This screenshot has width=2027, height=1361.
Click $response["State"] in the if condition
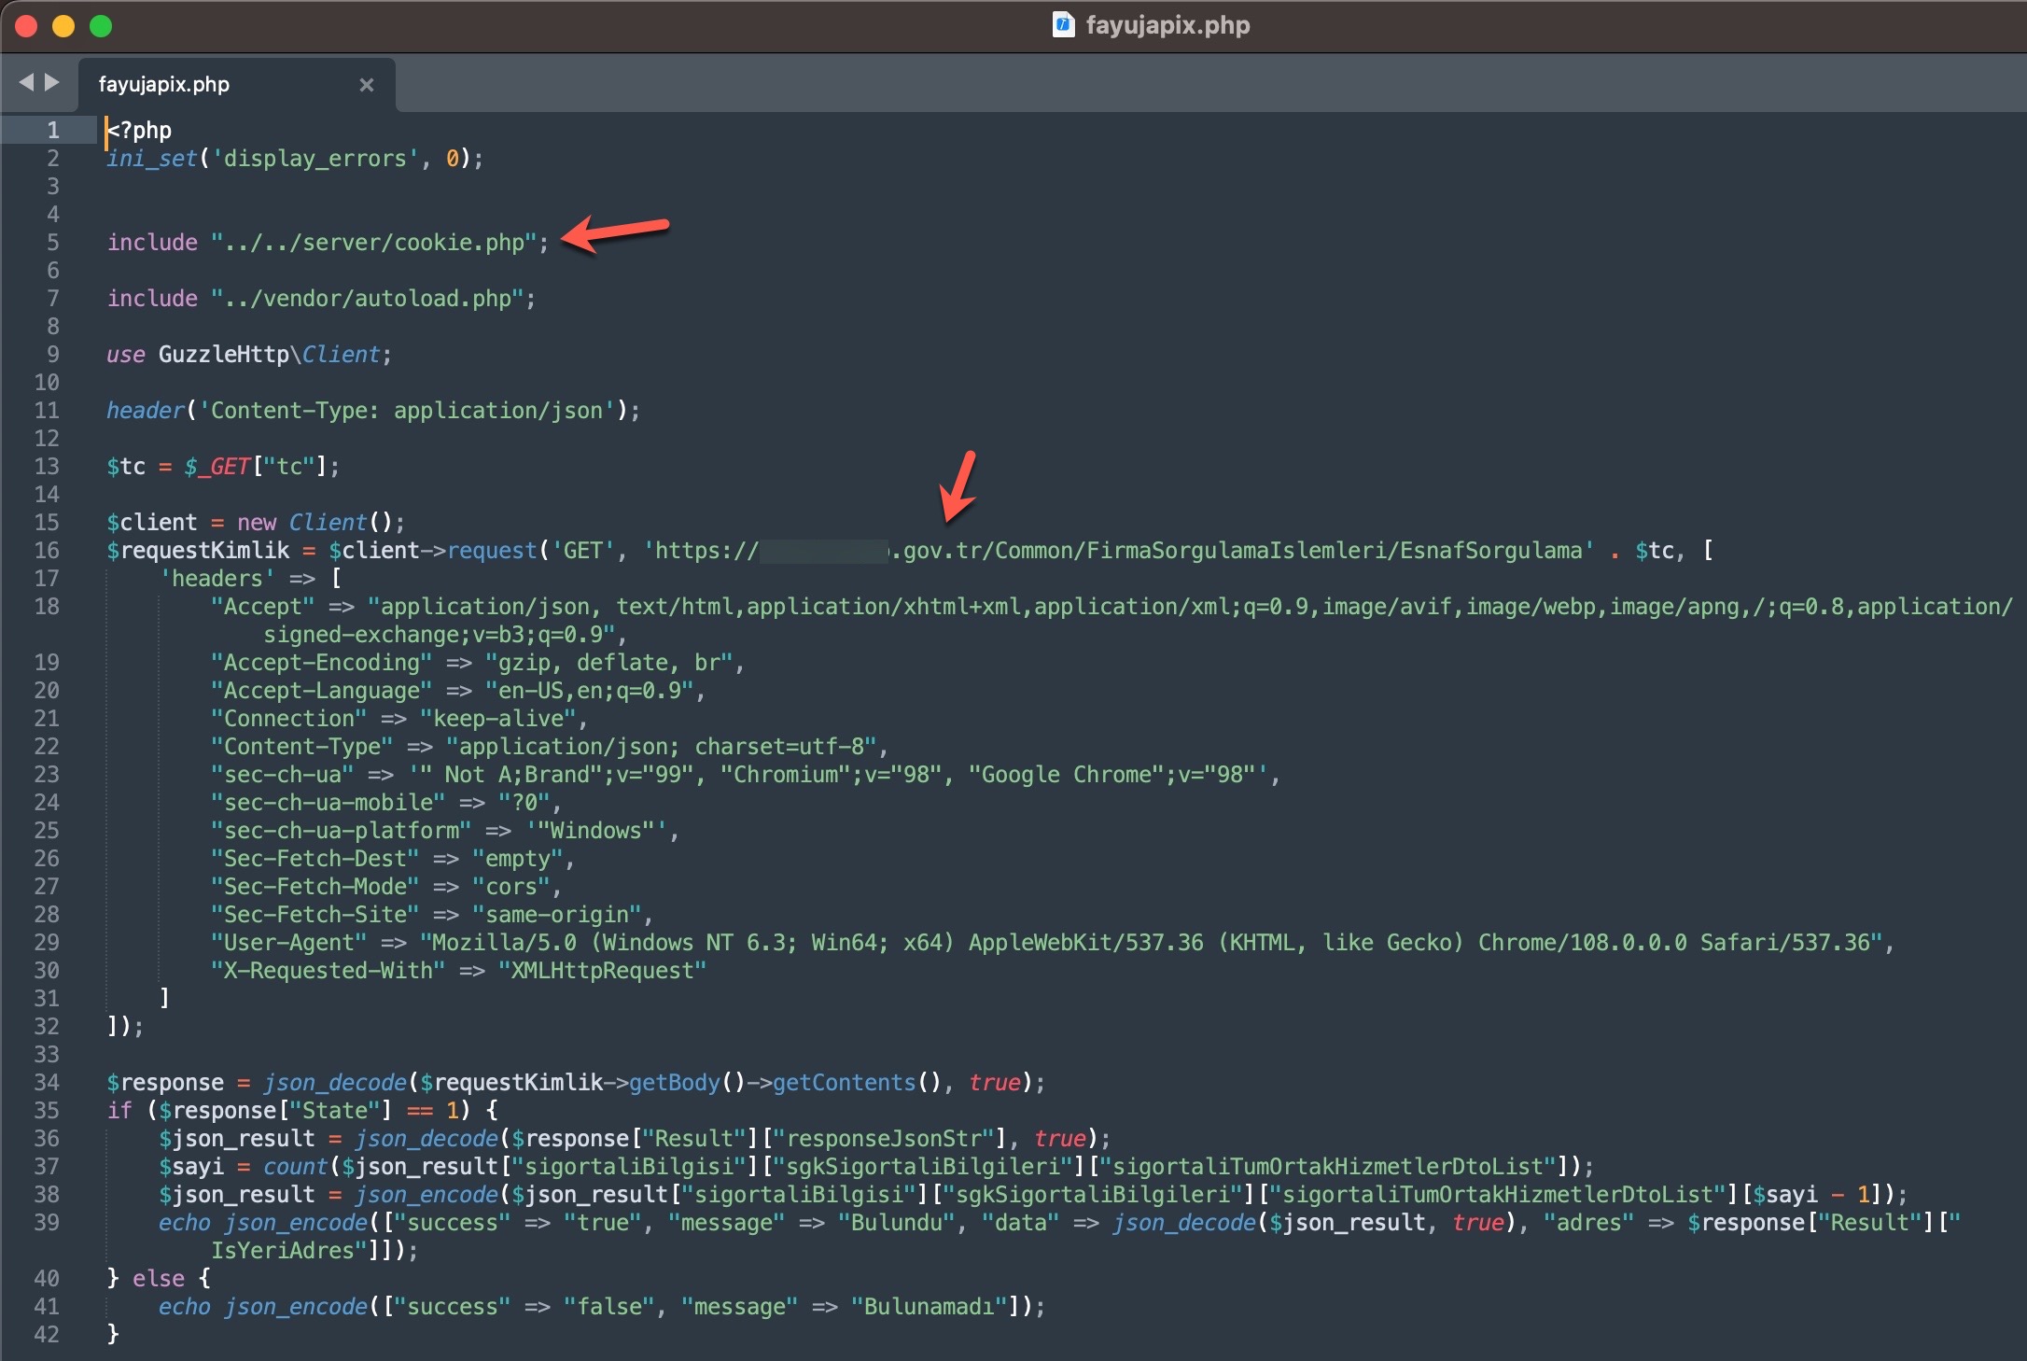[x=276, y=1110]
